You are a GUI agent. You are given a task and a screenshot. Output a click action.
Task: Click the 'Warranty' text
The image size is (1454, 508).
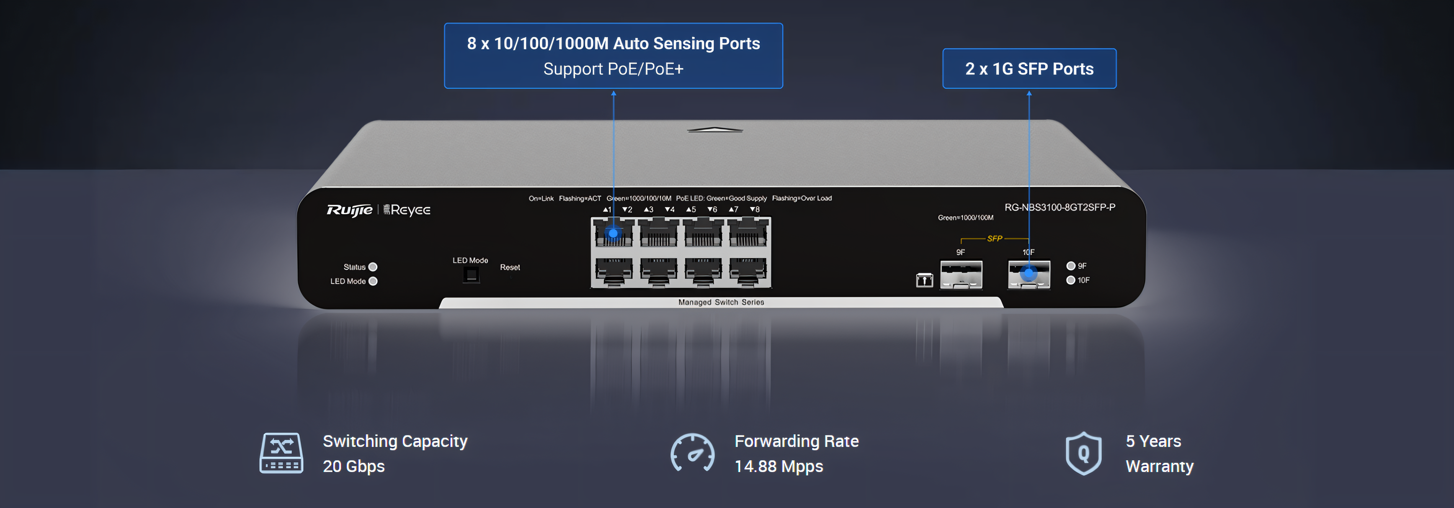pyautogui.click(x=1159, y=466)
